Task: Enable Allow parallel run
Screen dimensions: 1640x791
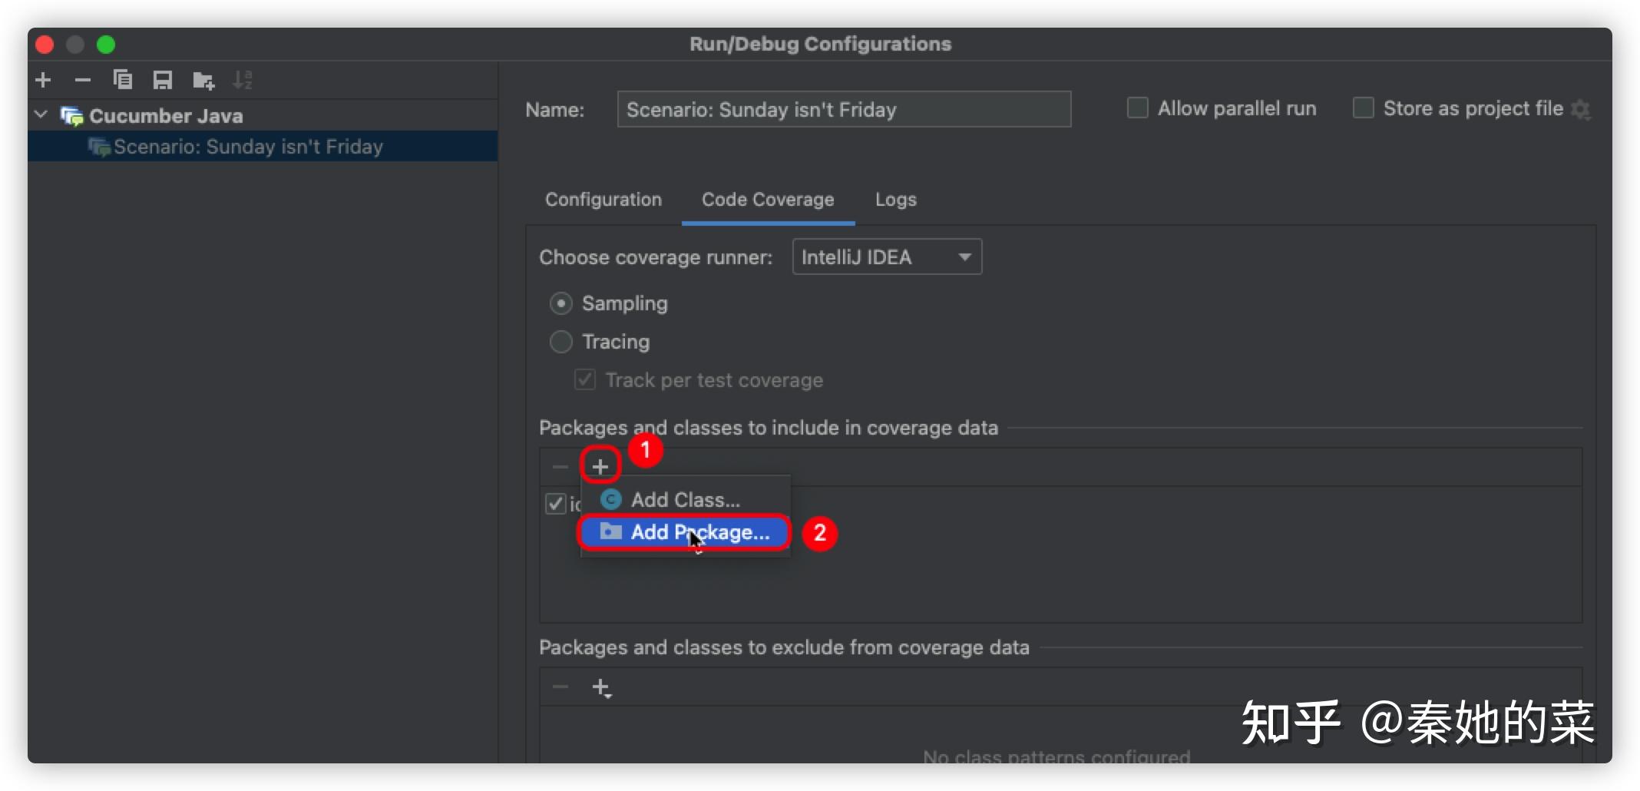Action: 1138,108
